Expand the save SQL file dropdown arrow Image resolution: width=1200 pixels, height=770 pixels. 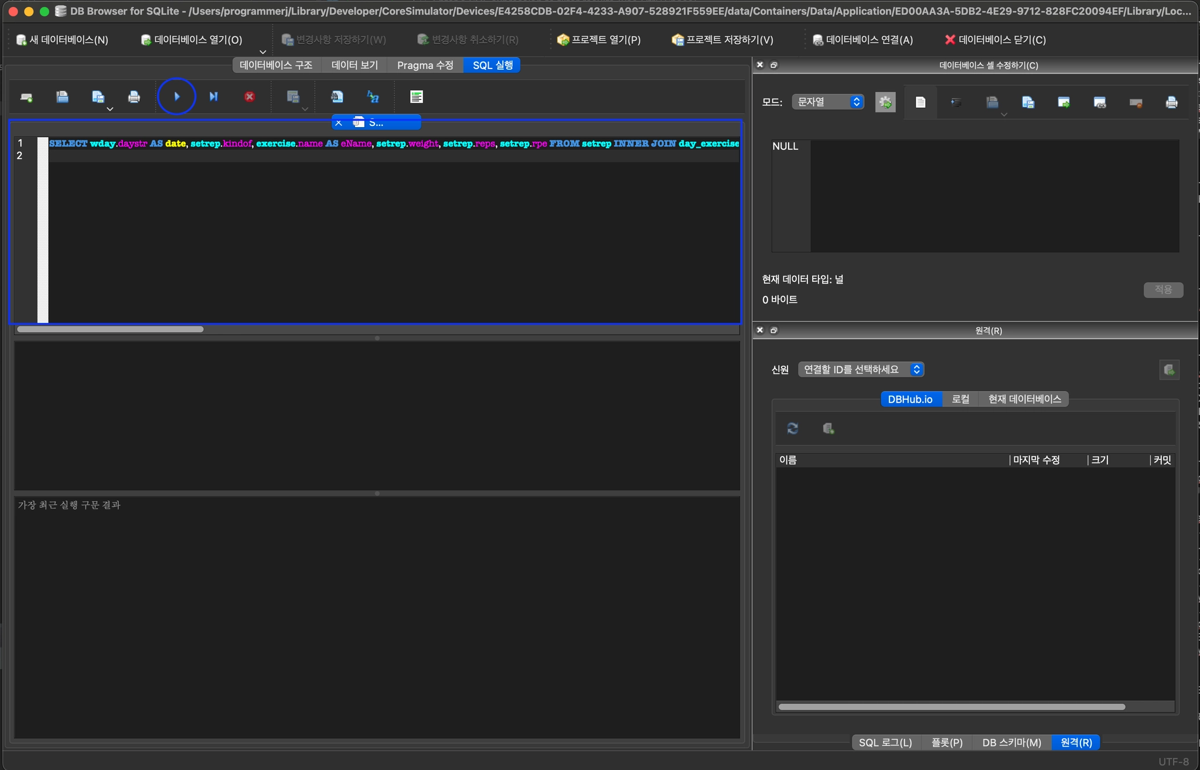110,109
